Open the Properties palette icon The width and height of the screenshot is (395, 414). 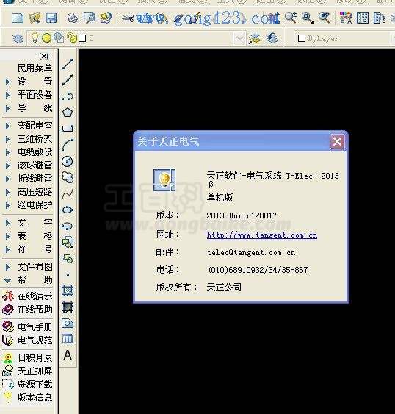[x=346, y=18]
